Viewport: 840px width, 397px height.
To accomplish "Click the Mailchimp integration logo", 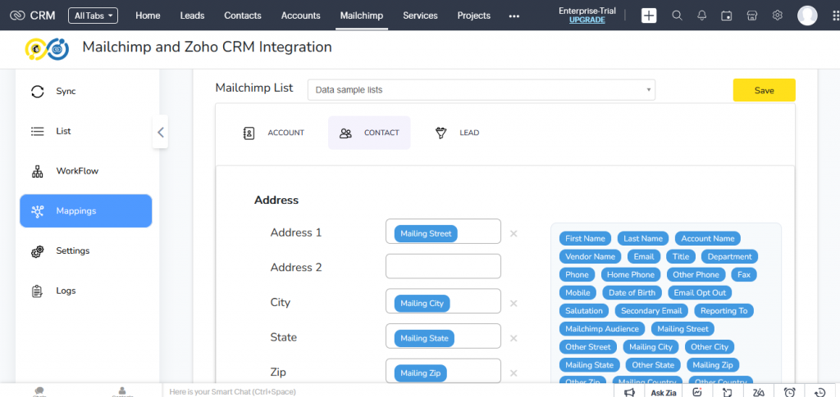I will 47,48.
